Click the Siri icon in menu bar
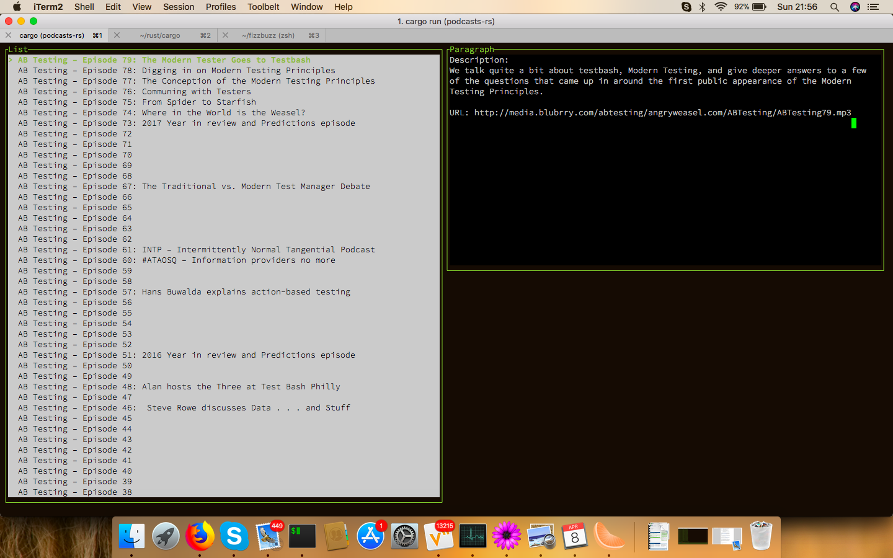893x558 pixels. pyautogui.click(x=855, y=7)
